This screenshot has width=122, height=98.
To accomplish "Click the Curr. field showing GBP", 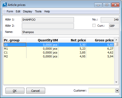I will tap(114, 26).
